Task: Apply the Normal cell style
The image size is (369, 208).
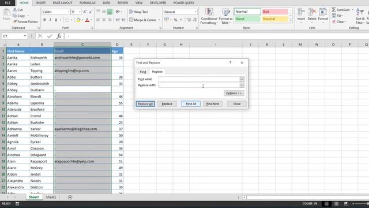Action: (x=247, y=12)
